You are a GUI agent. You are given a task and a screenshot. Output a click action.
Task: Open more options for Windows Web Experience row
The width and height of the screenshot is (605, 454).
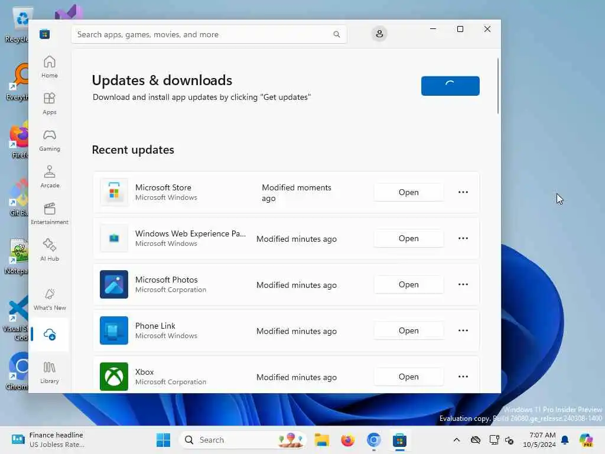[x=463, y=238]
